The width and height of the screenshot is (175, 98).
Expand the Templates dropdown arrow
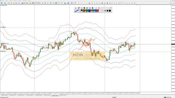(73, 3)
